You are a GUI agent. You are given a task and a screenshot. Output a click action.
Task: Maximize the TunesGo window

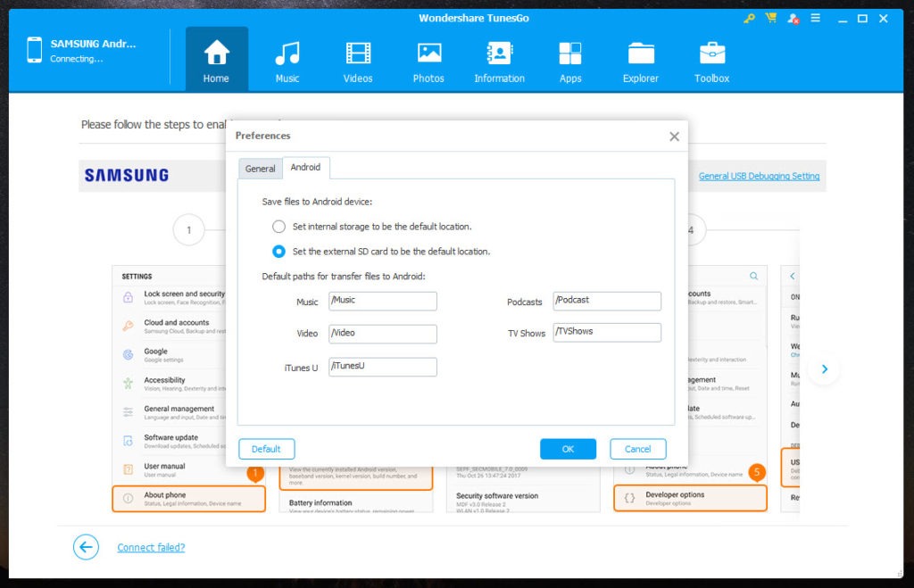[x=863, y=19]
